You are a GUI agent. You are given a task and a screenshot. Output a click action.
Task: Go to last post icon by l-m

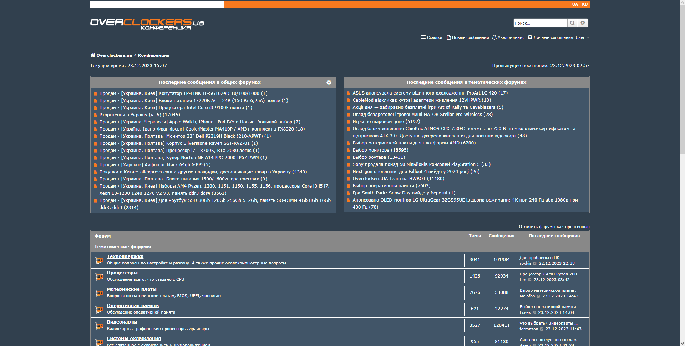tap(530, 280)
